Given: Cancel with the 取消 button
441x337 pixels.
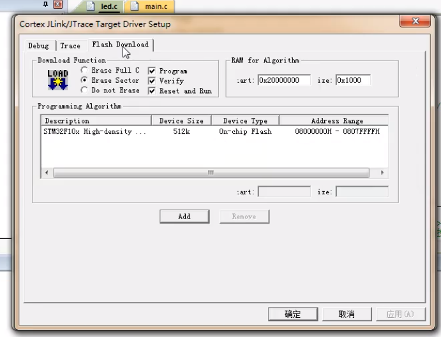Looking at the screenshot, I should click(347, 314).
